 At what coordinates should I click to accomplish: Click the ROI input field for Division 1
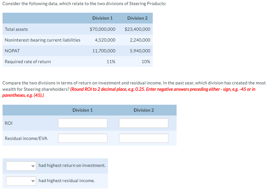[83, 123]
